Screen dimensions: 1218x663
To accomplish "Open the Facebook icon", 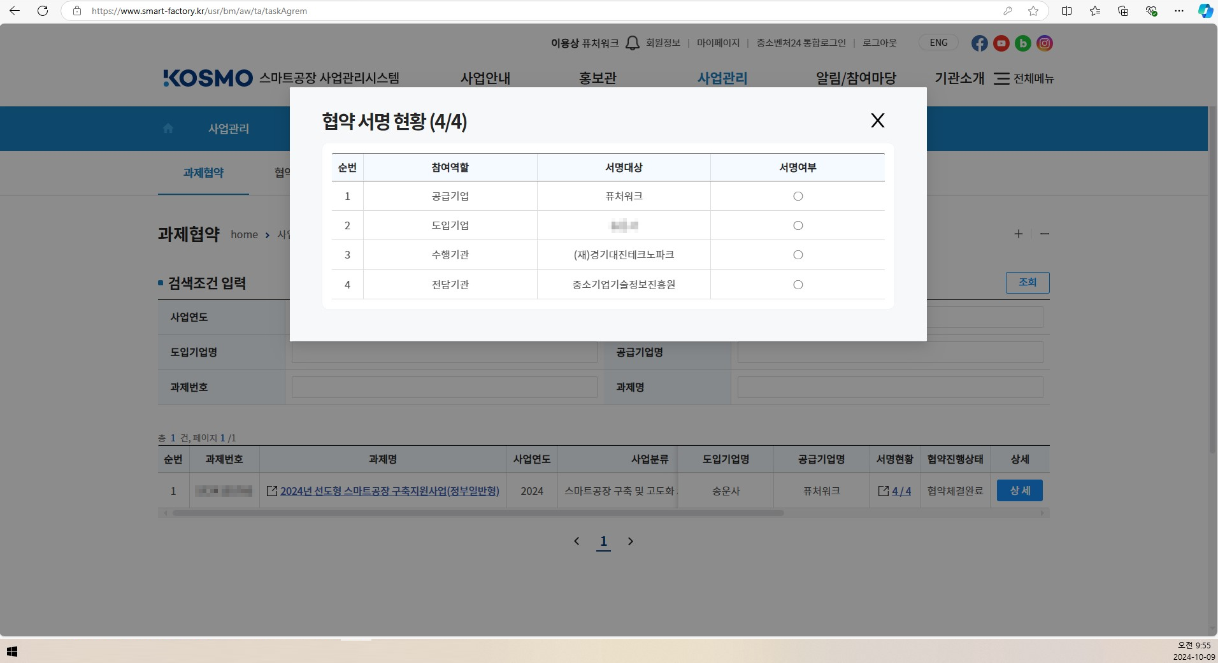I will (979, 43).
